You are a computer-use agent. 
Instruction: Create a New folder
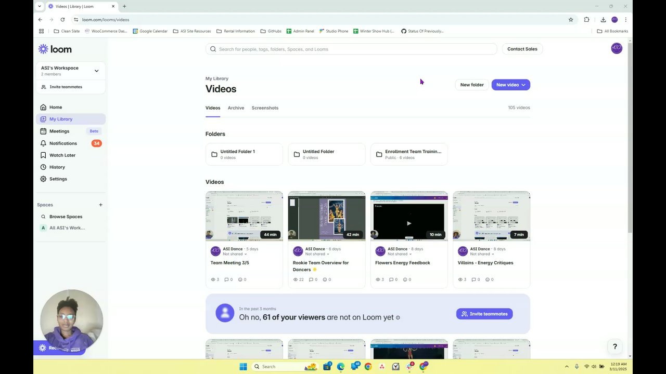(x=472, y=85)
